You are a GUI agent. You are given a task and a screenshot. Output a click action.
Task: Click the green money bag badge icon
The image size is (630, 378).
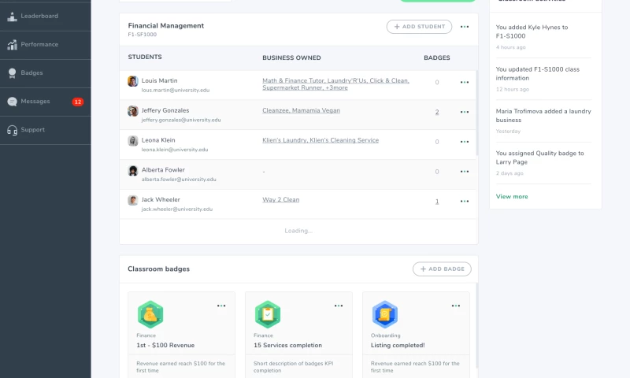(150, 314)
